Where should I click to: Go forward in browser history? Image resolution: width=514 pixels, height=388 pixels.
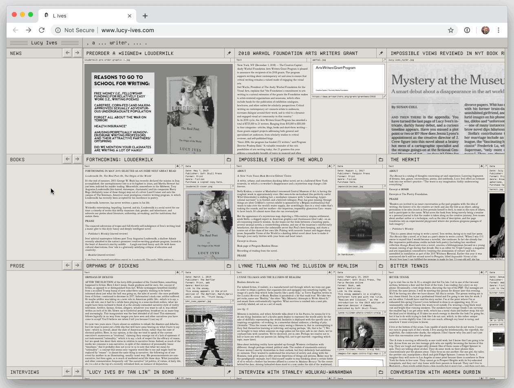(29, 30)
